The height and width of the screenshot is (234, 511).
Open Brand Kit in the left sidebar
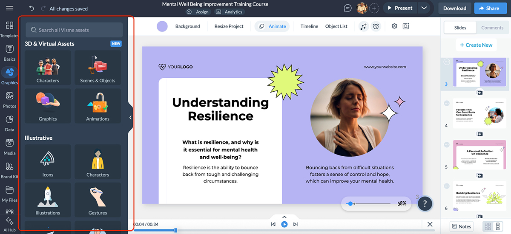click(x=9, y=170)
